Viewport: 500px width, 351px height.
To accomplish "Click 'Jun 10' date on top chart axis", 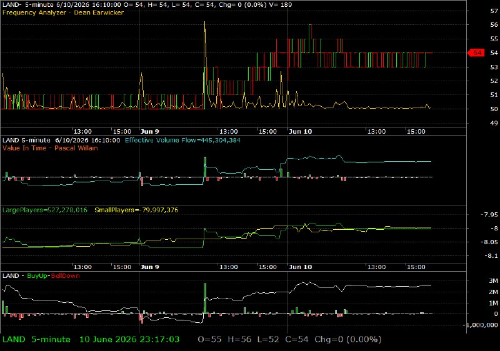I will [301, 132].
